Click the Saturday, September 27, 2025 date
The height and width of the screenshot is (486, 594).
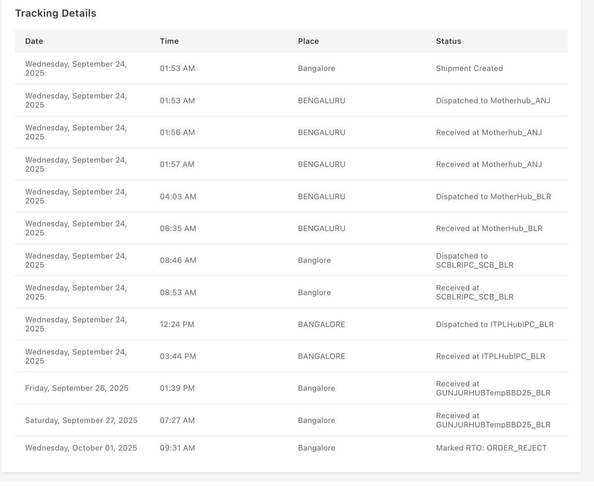pyautogui.click(x=81, y=421)
